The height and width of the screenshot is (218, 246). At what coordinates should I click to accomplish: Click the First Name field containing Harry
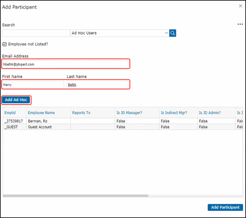(33, 85)
